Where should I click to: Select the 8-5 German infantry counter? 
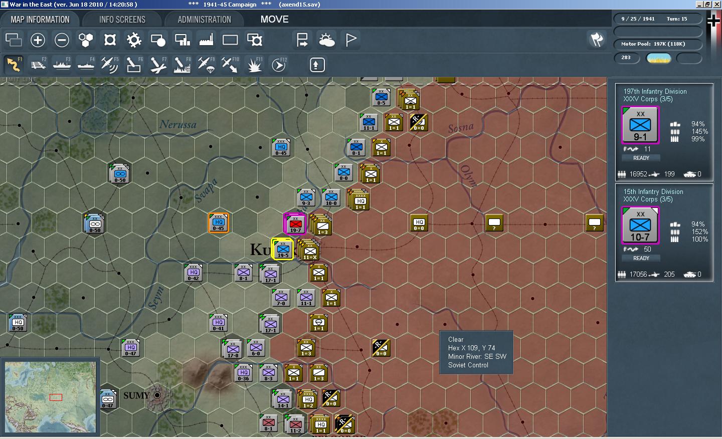381,98
